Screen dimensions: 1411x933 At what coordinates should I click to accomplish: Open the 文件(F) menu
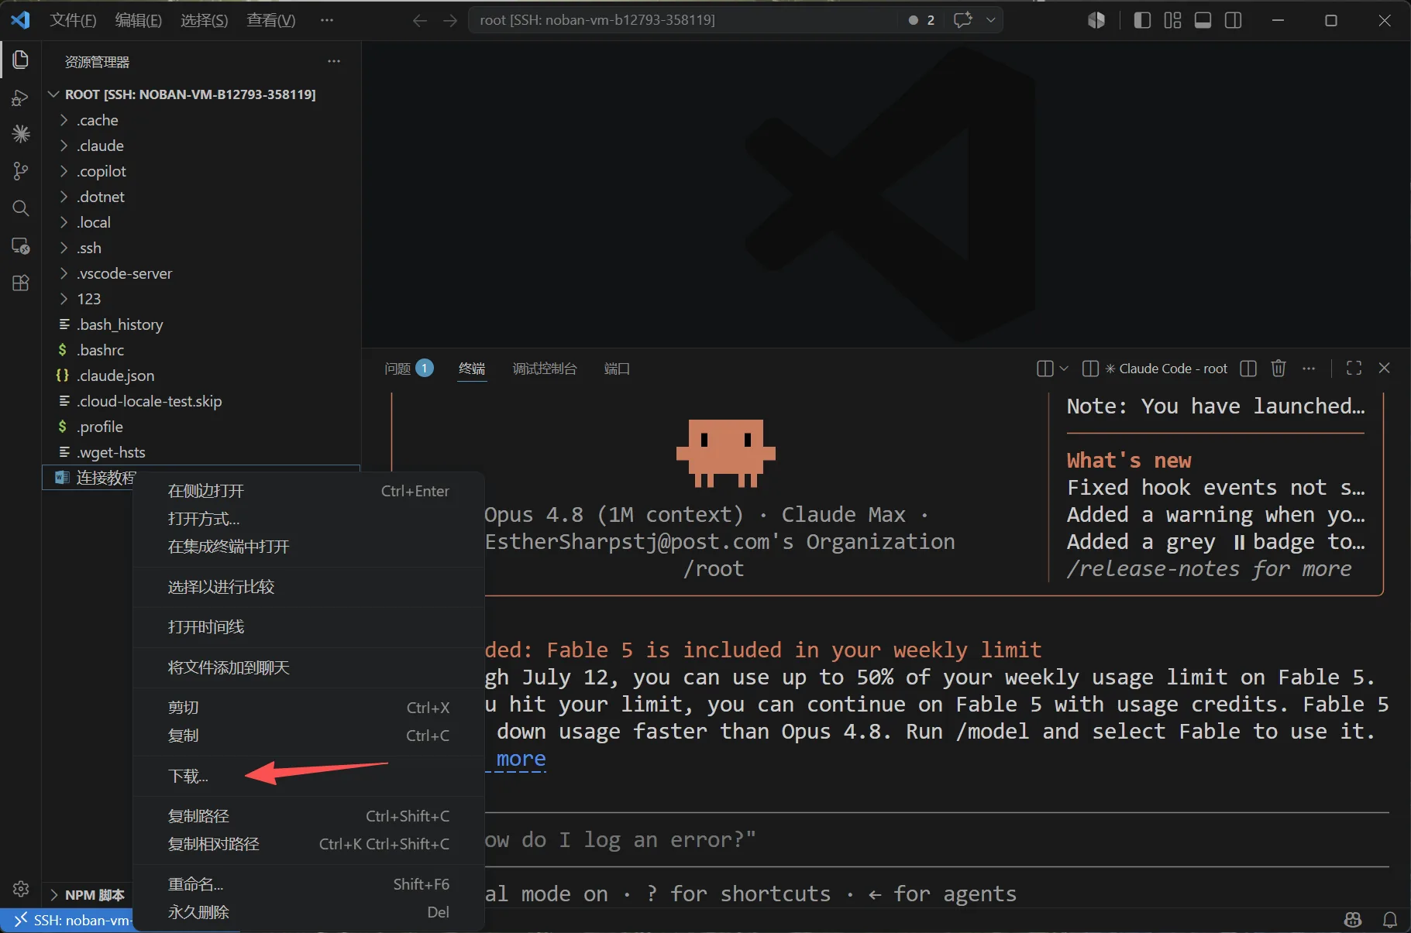(73, 20)
